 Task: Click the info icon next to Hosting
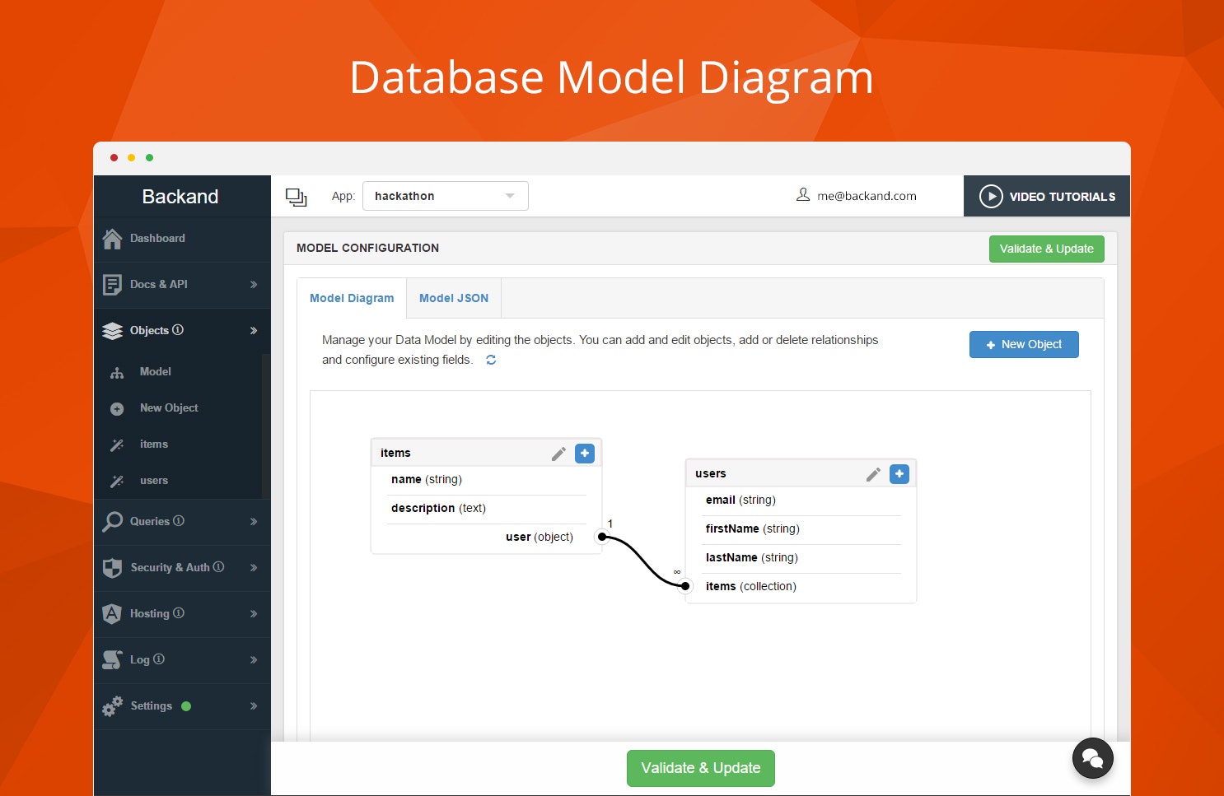pyautogui.click(x=179, y=613)
